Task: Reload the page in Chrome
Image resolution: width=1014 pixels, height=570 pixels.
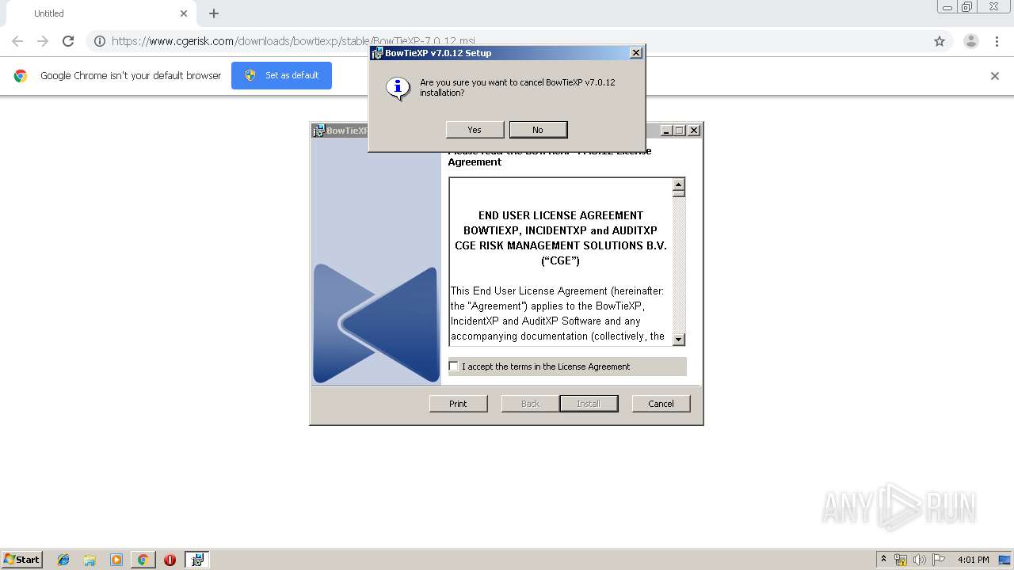Action: tap(68, 41)
